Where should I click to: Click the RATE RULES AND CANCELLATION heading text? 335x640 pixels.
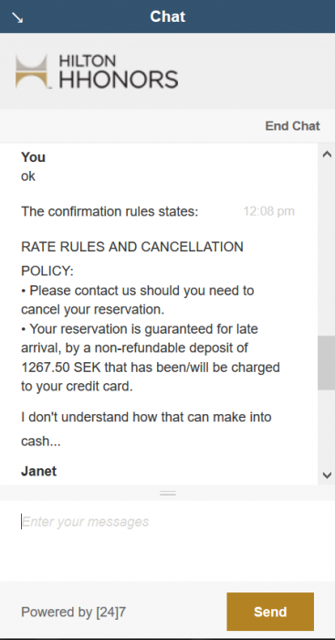(x=132, y=247)
